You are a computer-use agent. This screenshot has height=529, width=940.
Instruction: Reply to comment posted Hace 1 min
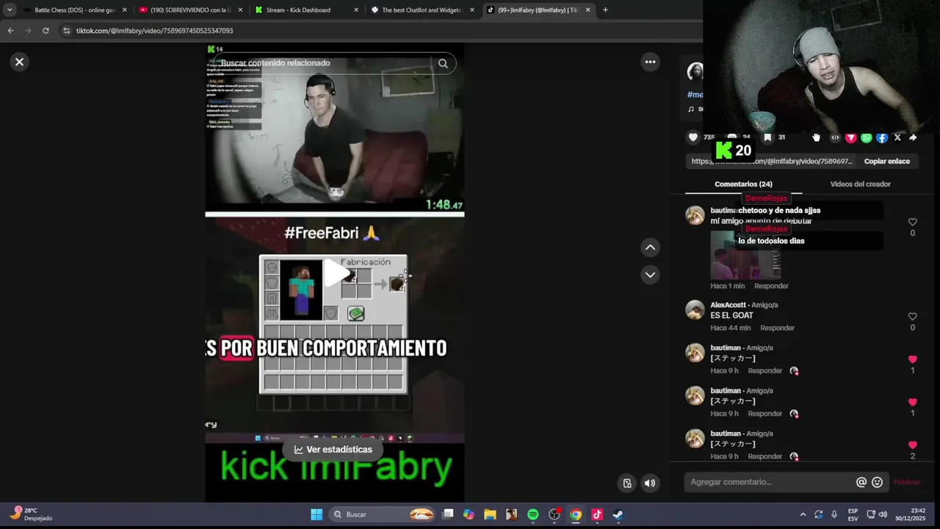point(771,286)
